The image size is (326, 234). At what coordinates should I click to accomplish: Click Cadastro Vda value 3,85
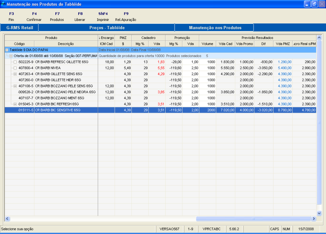coord(161,92)
